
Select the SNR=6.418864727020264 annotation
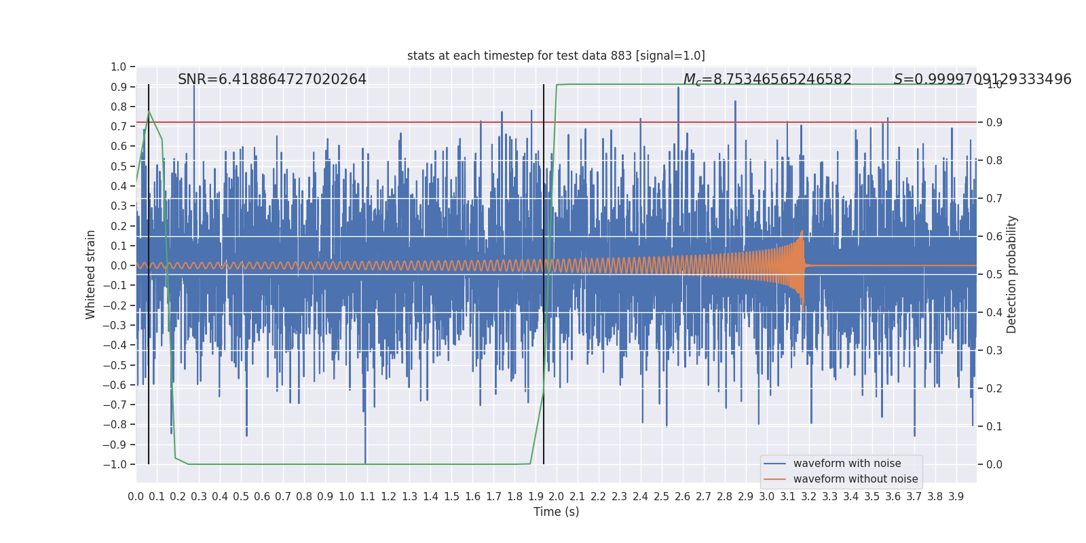tap(272, 79)
